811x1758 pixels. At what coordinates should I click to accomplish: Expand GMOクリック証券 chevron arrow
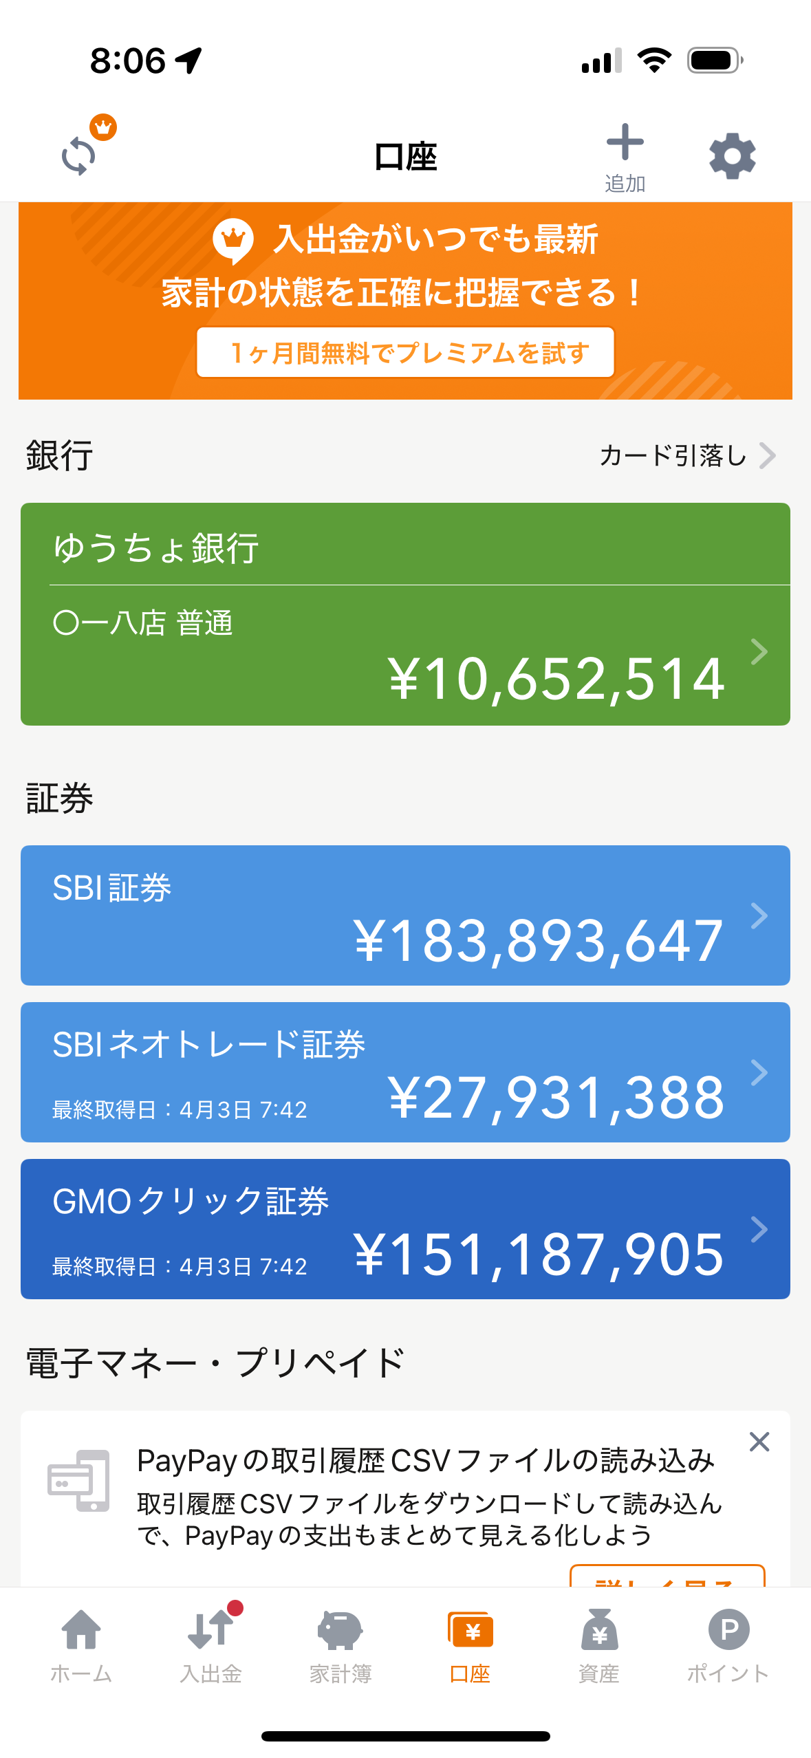pyautogui.click(x=759, y=1229)
